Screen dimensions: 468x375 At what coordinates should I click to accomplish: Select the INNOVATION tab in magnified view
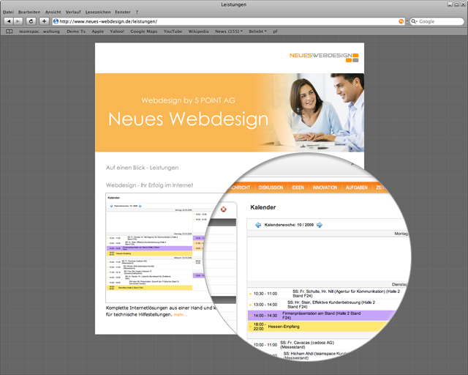325,187
